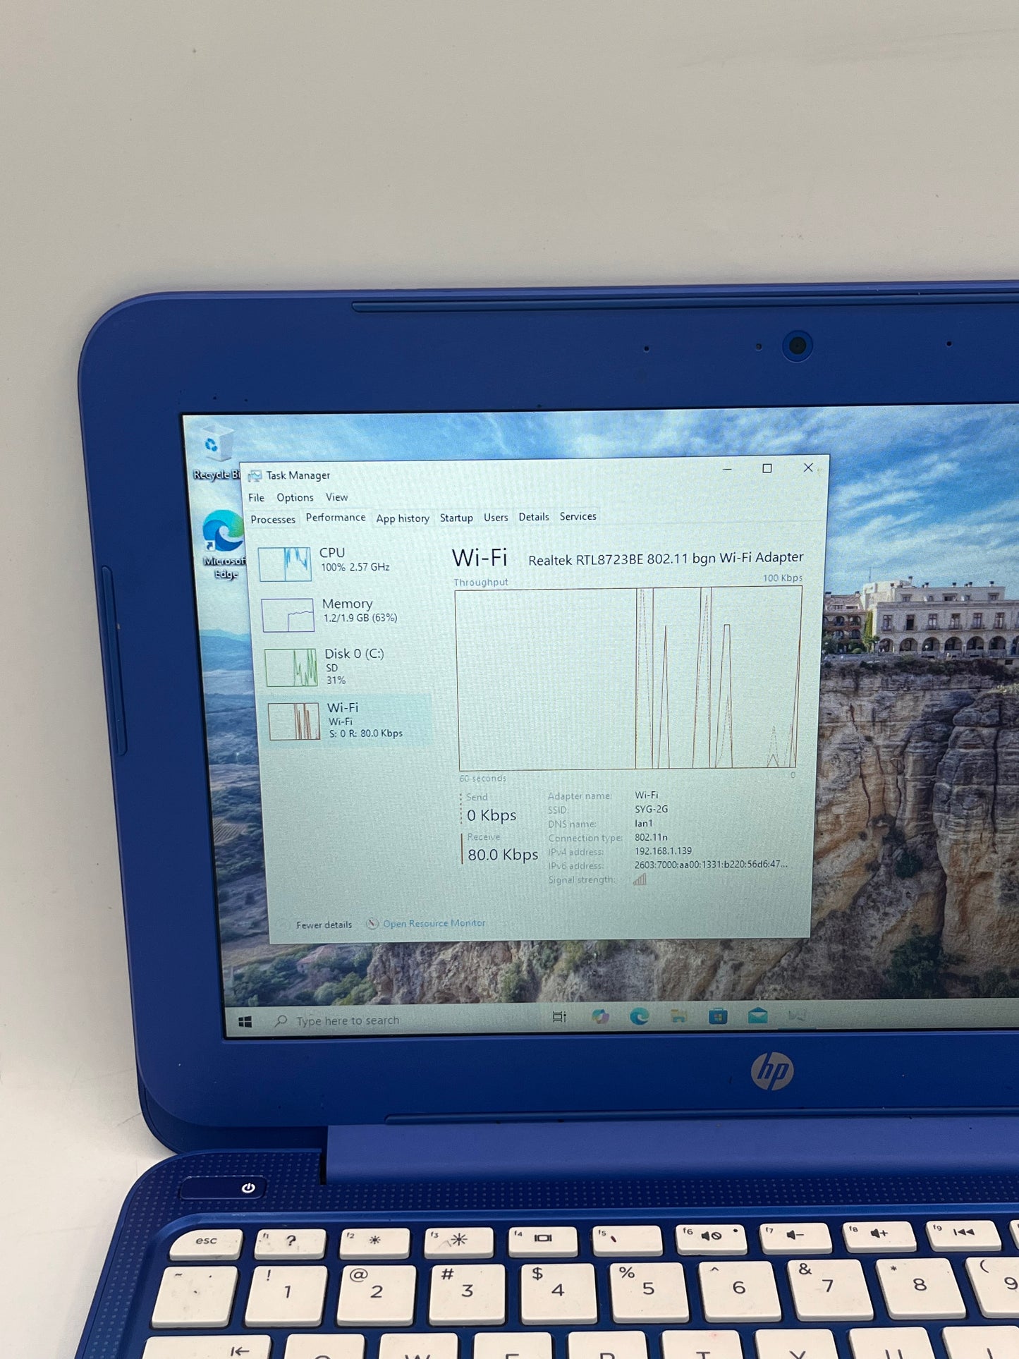This screenshot has width=1019, height=1359.
Task: Select the Wi-Fi performance item
Action: tap(350, 721)
